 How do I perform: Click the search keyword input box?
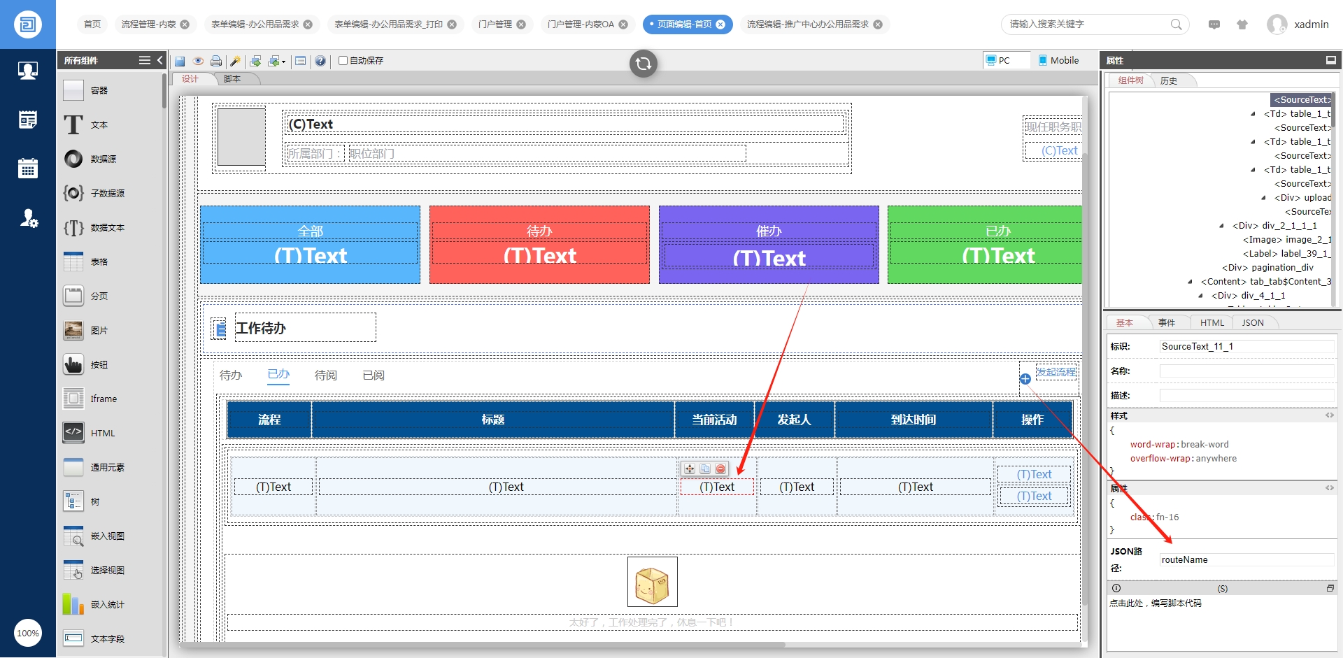coord(1088,24)
